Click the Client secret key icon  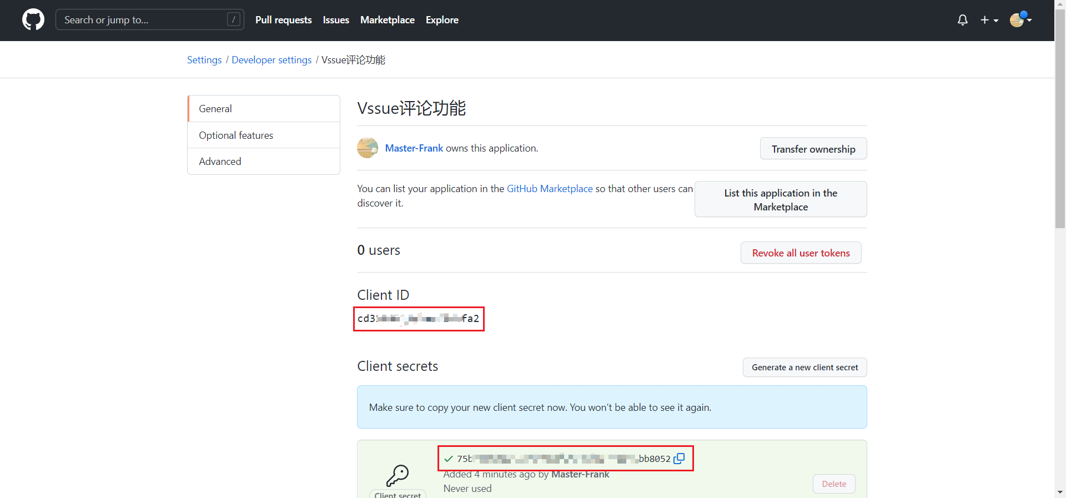[398, 475]
